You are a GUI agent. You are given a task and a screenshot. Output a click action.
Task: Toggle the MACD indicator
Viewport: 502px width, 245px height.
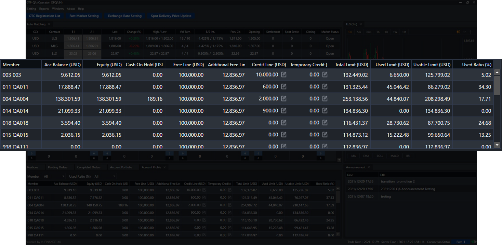(394, 156)
